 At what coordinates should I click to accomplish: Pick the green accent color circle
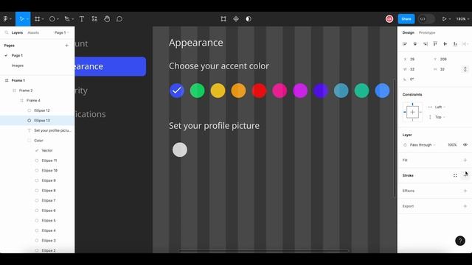coord(197,91)
